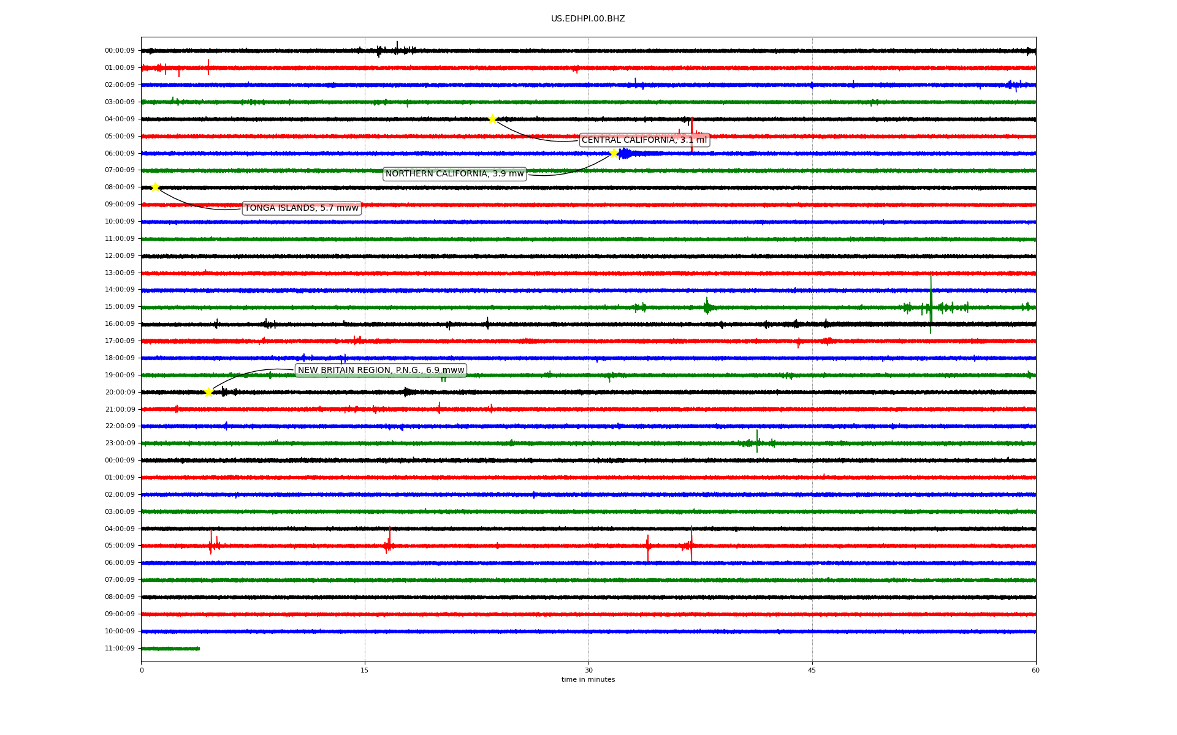
Task: Click the CENTRAL CALIFORNIA, 3.1 ml label
Action: tap(644, 140)
